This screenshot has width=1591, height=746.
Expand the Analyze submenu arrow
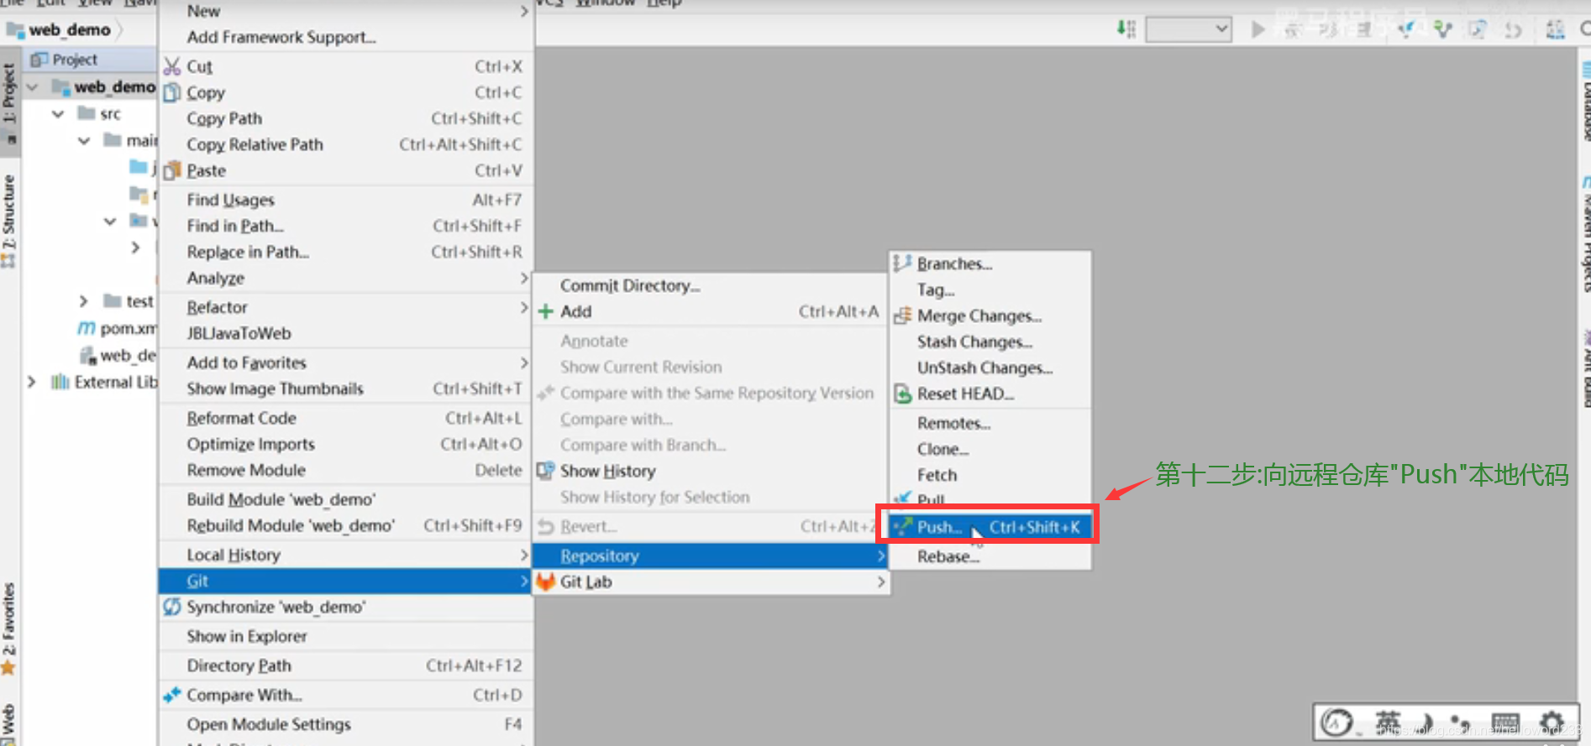[523, 278]
